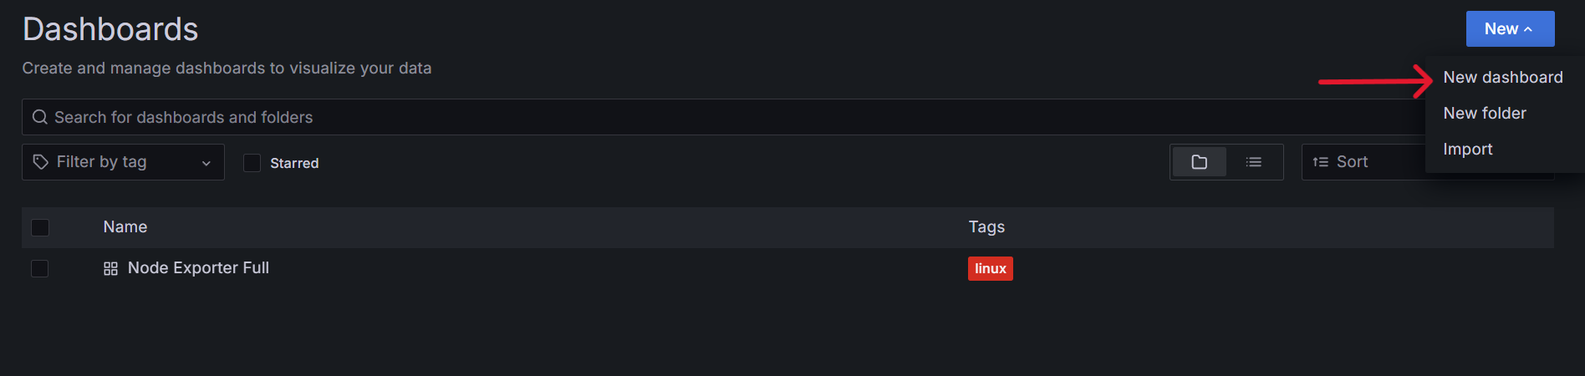This screenshot has height=376, width=1585.
Task: Click the Node Exporter Full dashboard icon
Action: pos(110,269)
